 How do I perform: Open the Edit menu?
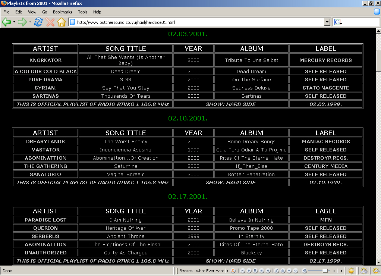click(19, 12)
